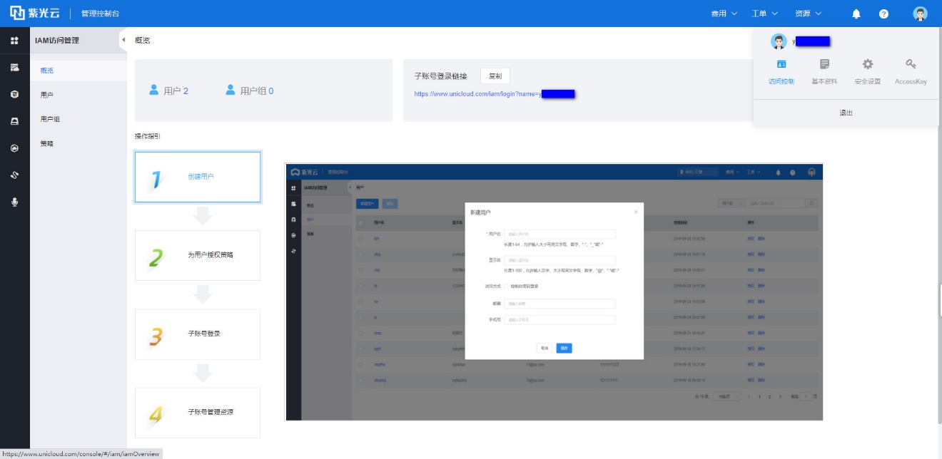
Task: Click the chain link icon in left rail
Action: click(x=14, y=175)
